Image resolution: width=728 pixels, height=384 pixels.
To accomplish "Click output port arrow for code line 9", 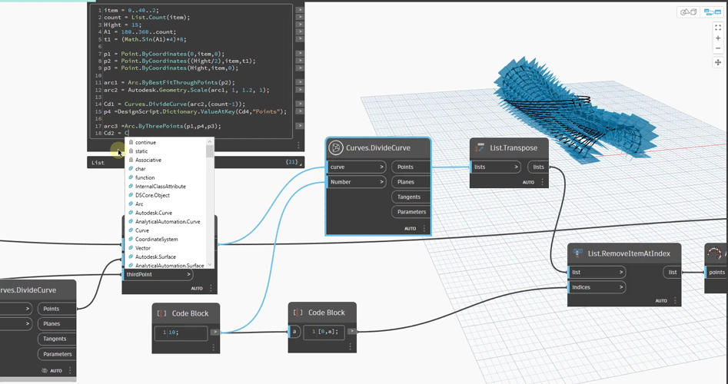I will click(x=300, y=68).
